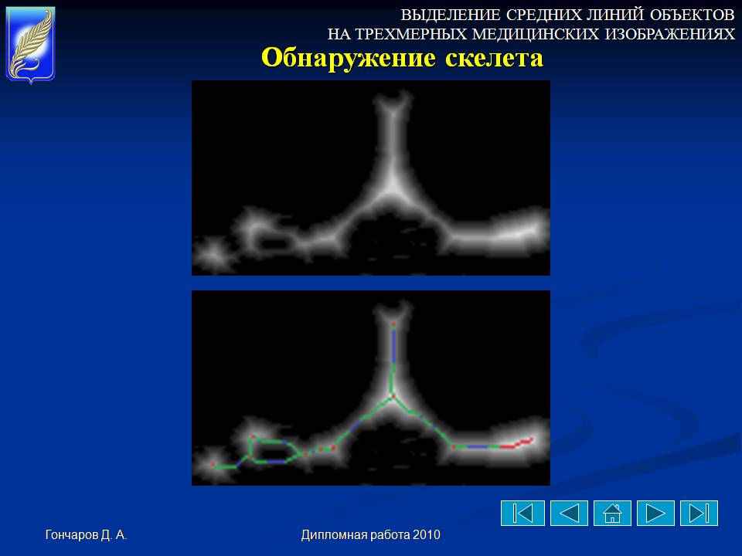Go to the previous slide arrow
Screen dimensions: 742x556
[570, 513]
